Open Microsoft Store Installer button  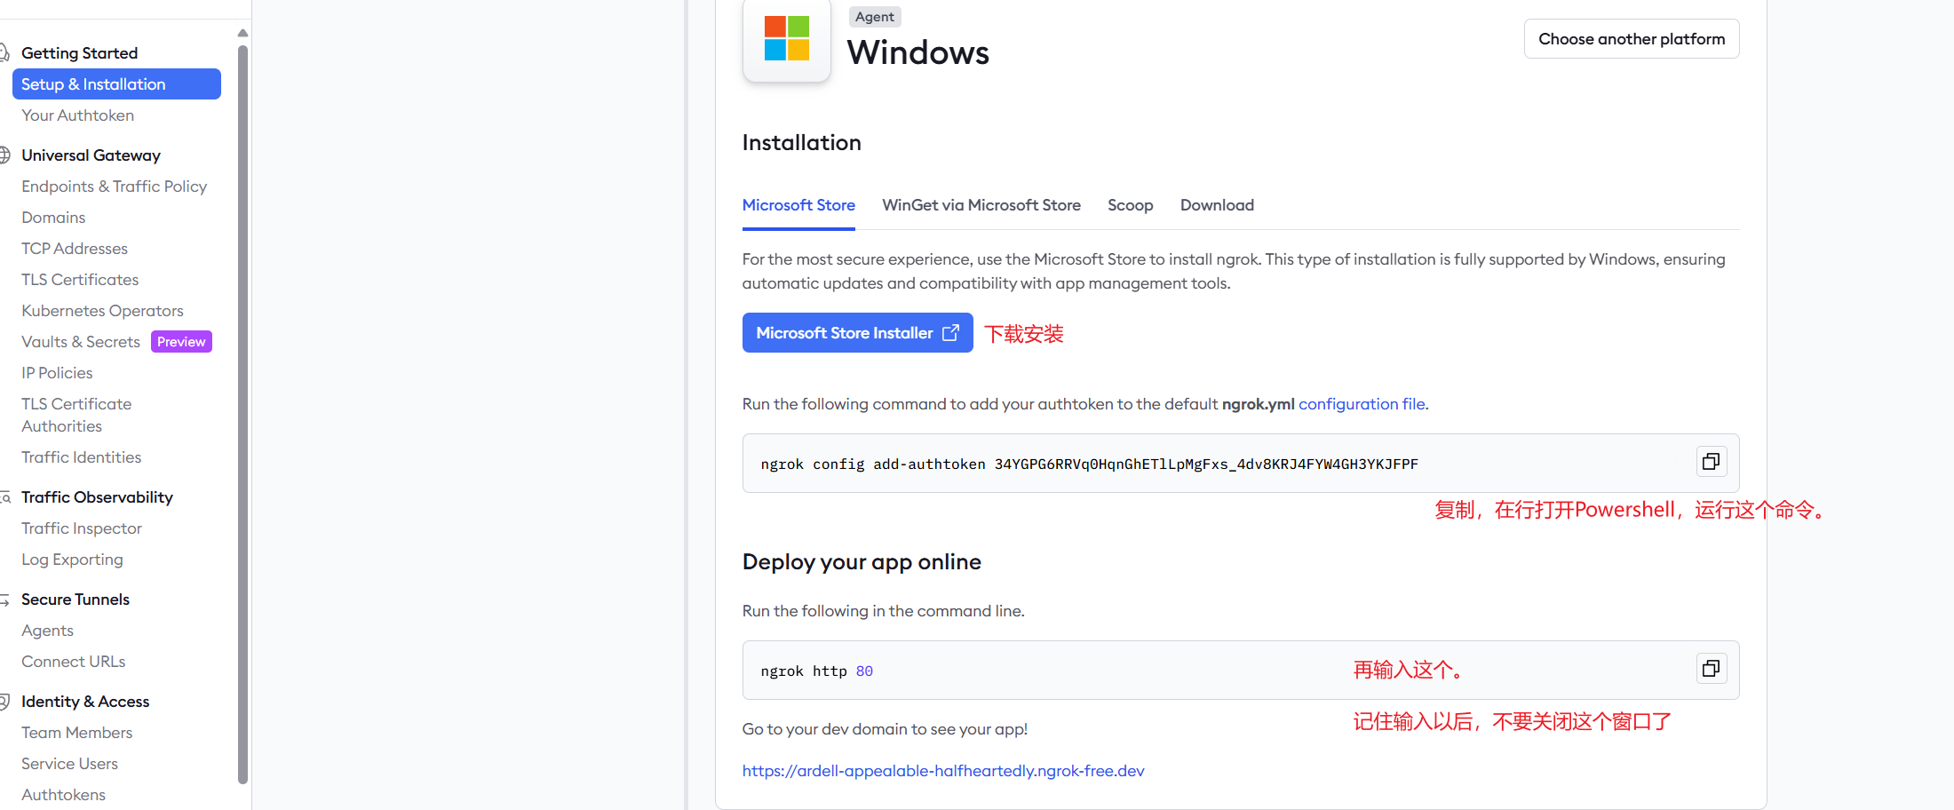tap(857, 333)
